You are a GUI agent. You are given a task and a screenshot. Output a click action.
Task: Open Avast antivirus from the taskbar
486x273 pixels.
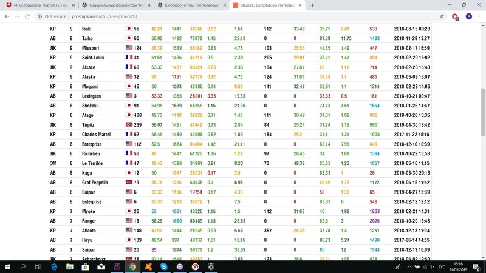tap(148, 266)
